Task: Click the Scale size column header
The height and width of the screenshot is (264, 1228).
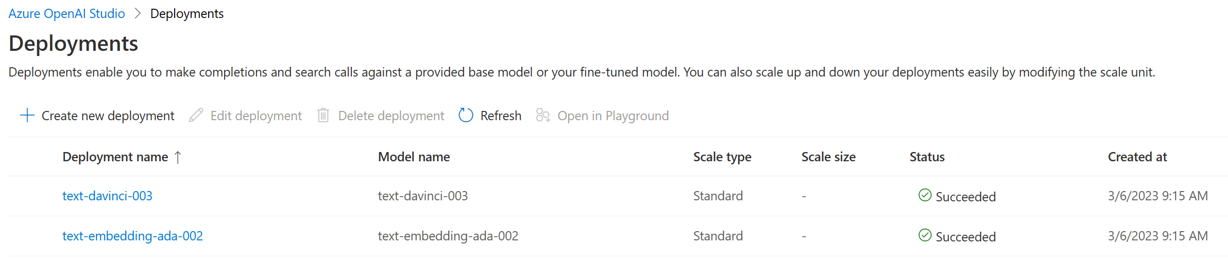Action: point(828,157)
